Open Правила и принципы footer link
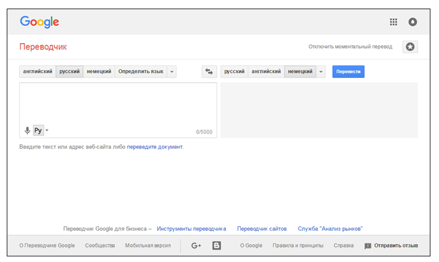Image resolution: width=439 pixels, height=262 pixels. click(x=298, y=246)
